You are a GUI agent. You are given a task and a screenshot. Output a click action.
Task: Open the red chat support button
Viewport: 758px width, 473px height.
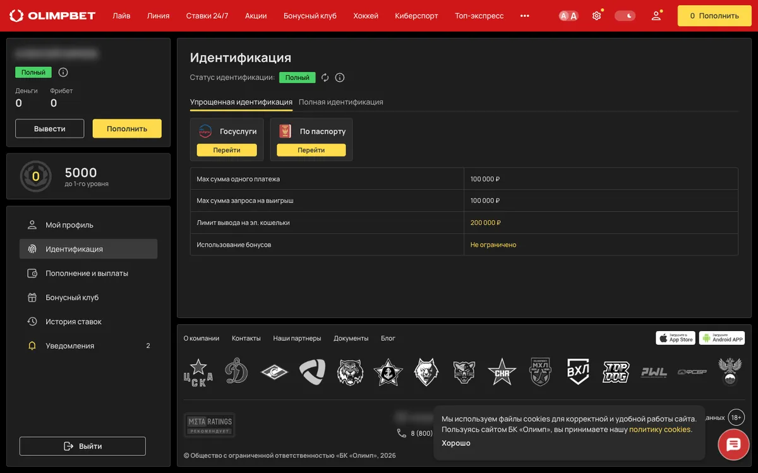pos(733,445)
